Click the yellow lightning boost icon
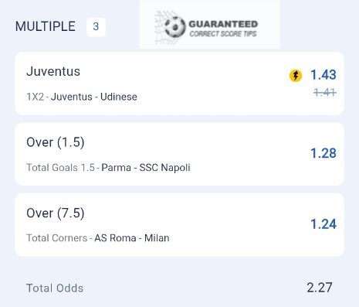This screenshot has width=359, height=307. tap(296, 76)
